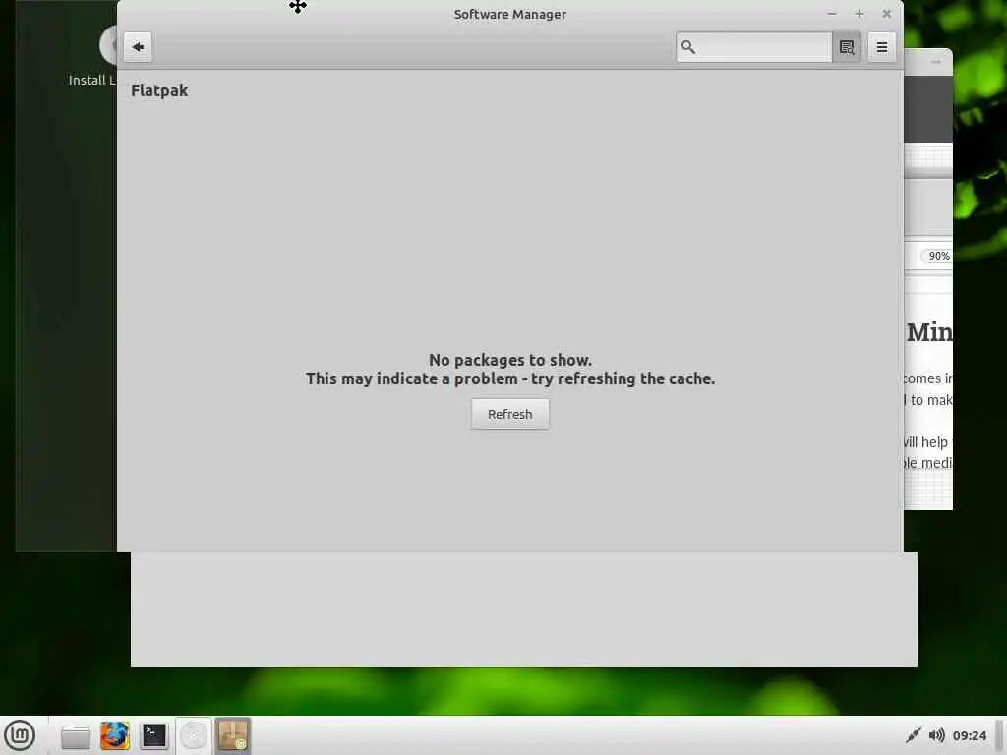Launch Firefox from the panel

115,735
